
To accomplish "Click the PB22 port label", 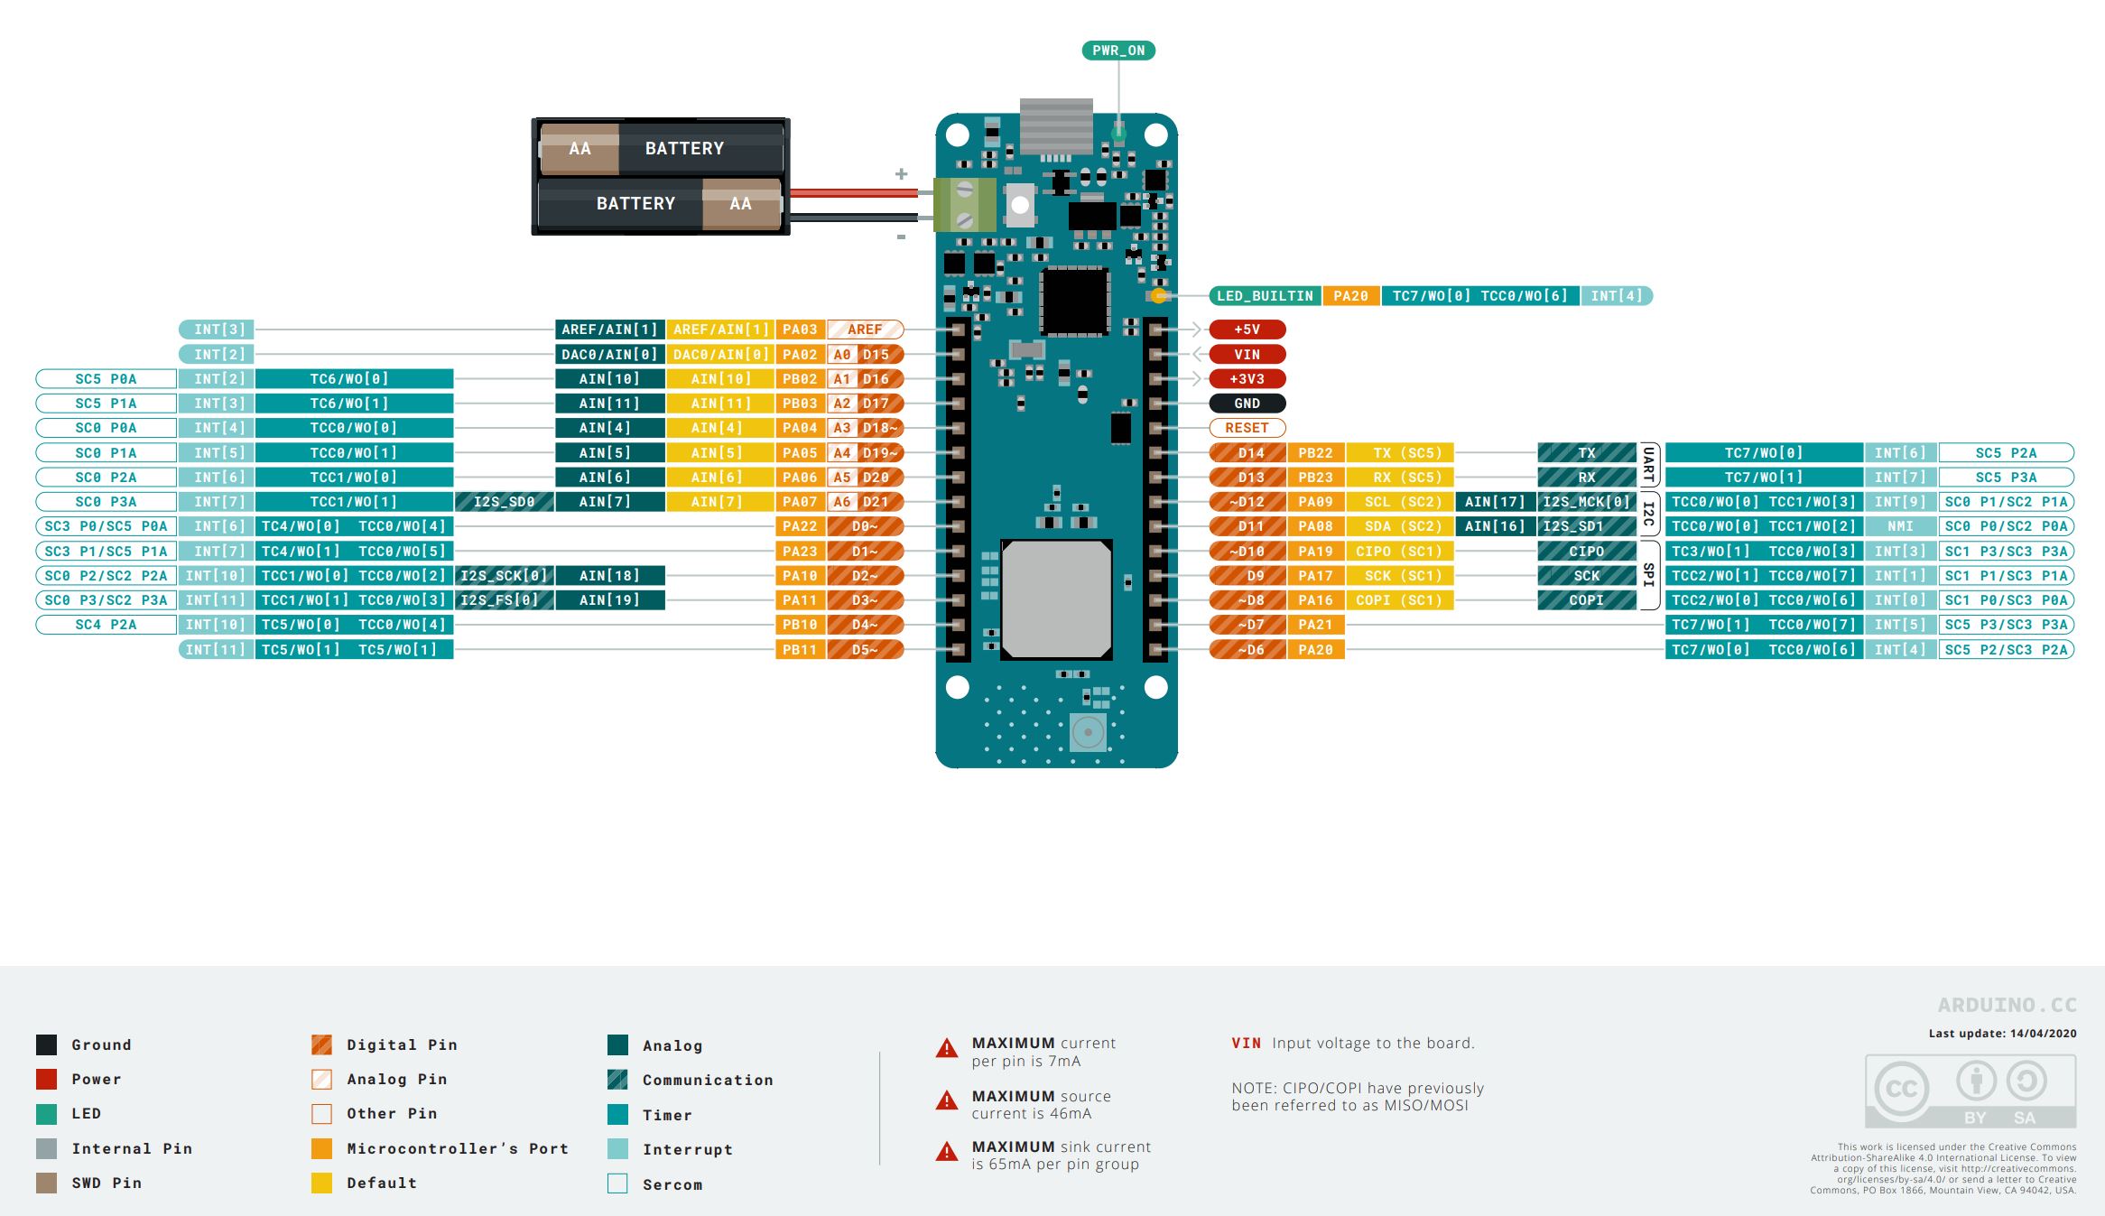I will pos(1316,453).
